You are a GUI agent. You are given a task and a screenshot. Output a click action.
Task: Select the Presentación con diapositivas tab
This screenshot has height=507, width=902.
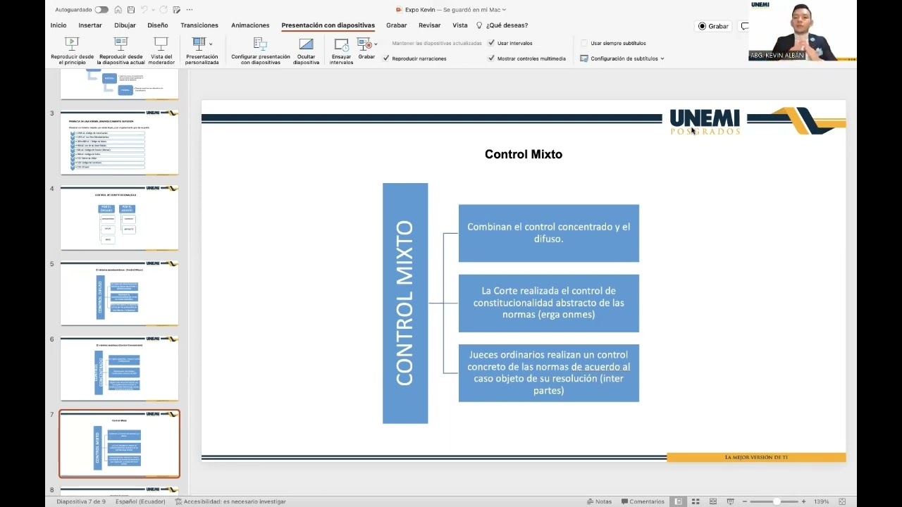[328, 25]
